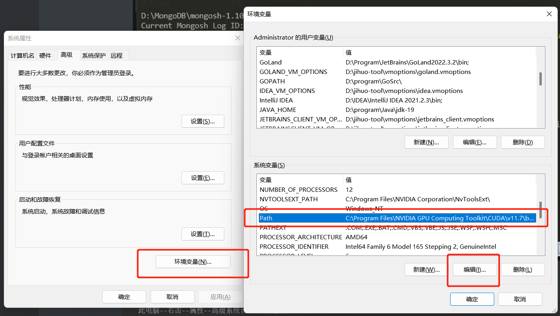Select the NVTOOLSEXT_PATH system variable
This screenshot has height=316, width=560.
coord(397,199)
